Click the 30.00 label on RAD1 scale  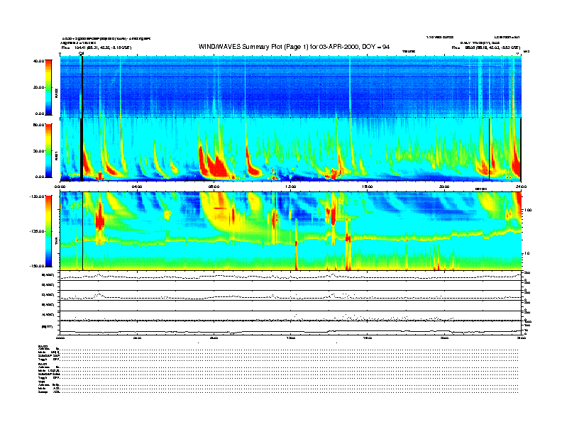(38, 151)
